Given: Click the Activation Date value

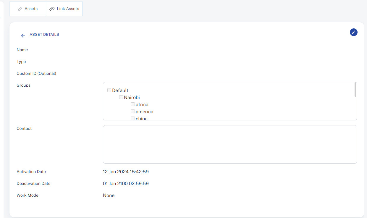Looking at the screenshot, I should (x=126, y=172).
